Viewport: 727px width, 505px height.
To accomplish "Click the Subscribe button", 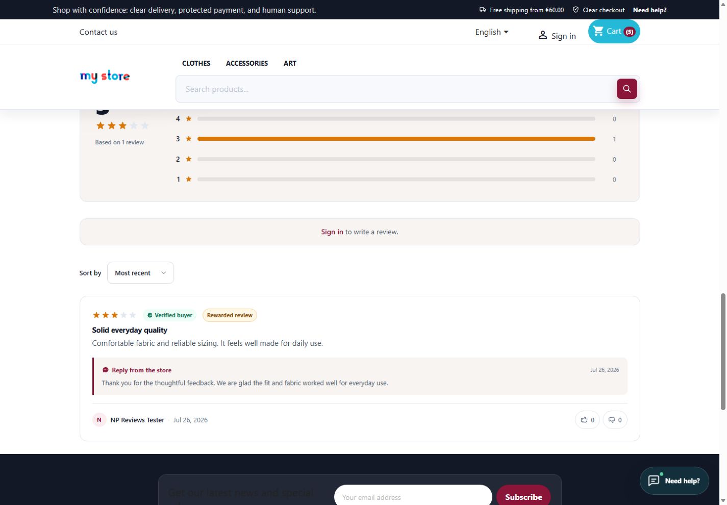I will click(523, 497).
